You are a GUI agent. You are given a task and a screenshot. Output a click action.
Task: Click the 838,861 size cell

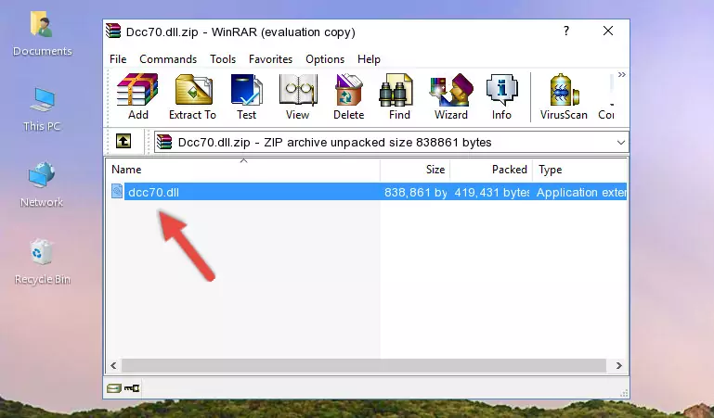[x=415, y=193]
